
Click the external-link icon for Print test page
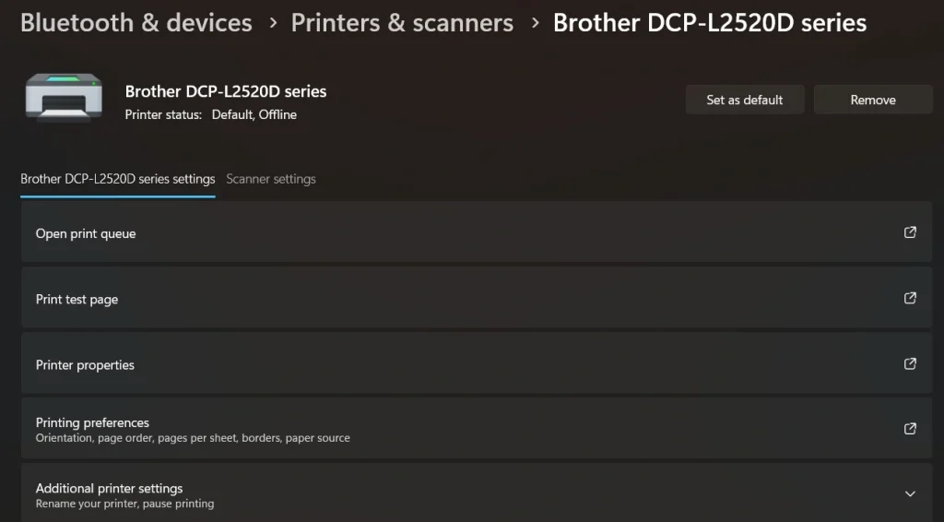tap(910, 298)
